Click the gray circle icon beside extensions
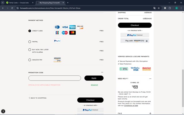The width and height of the screenshot is (184, 115). (x=165, y=8)
